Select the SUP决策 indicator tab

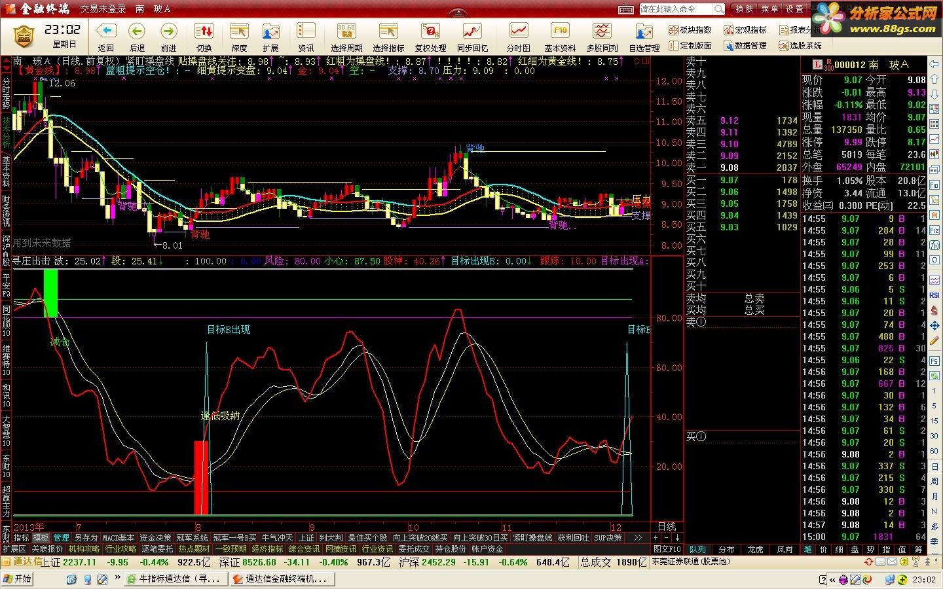click(608, 538)
